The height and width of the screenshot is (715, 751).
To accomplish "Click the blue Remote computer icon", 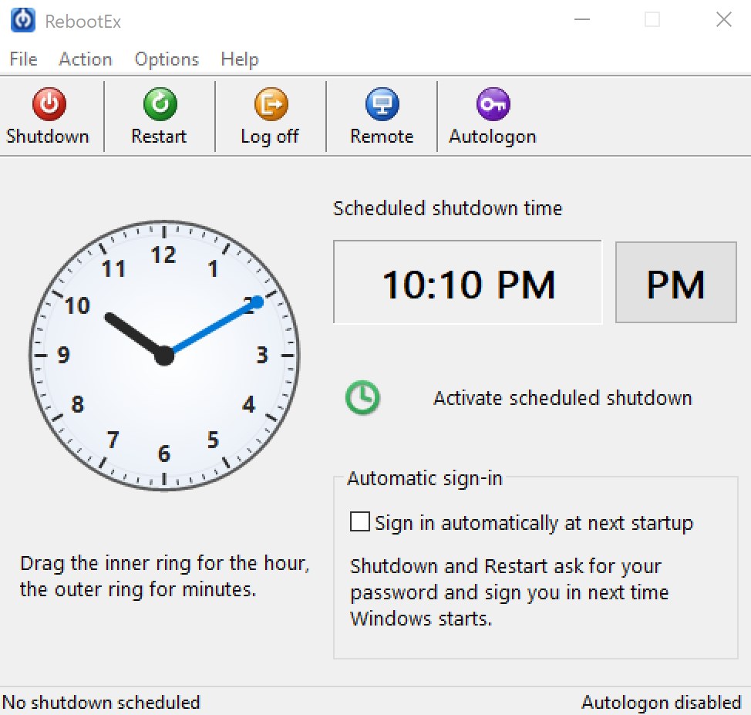I will tap(382, 103).
